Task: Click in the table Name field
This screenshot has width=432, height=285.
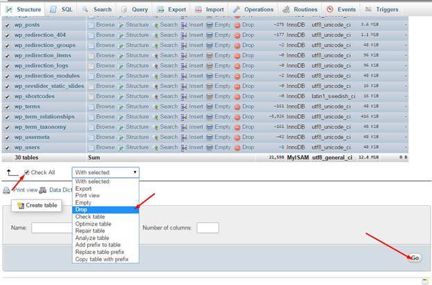Action: coord(52,228)
